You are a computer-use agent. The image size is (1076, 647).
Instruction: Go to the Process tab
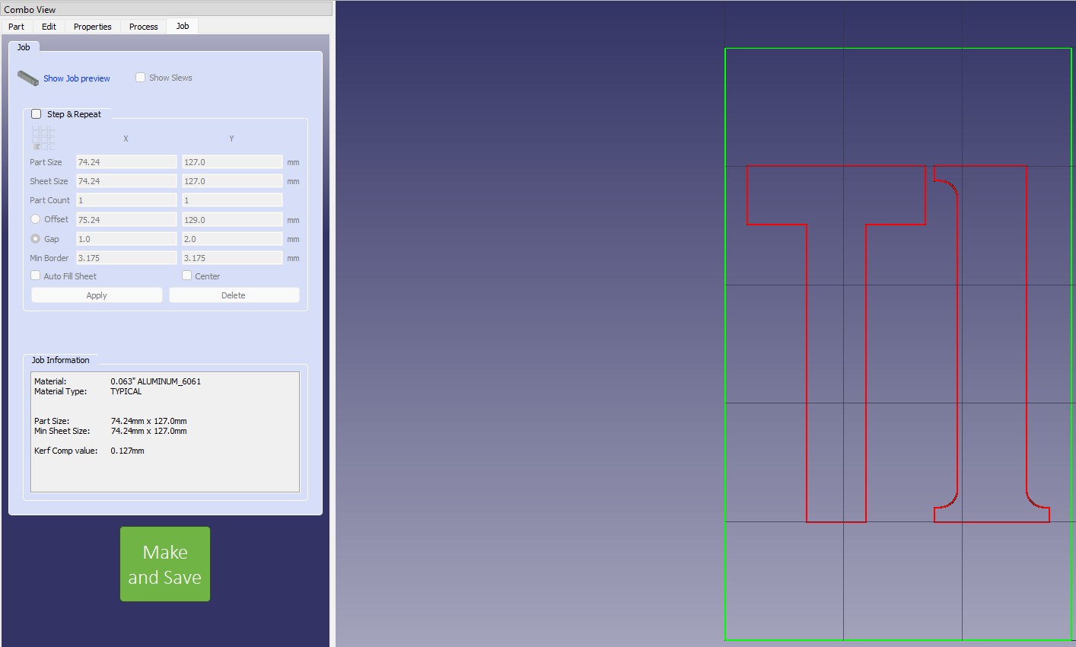(x=143, y=27)
